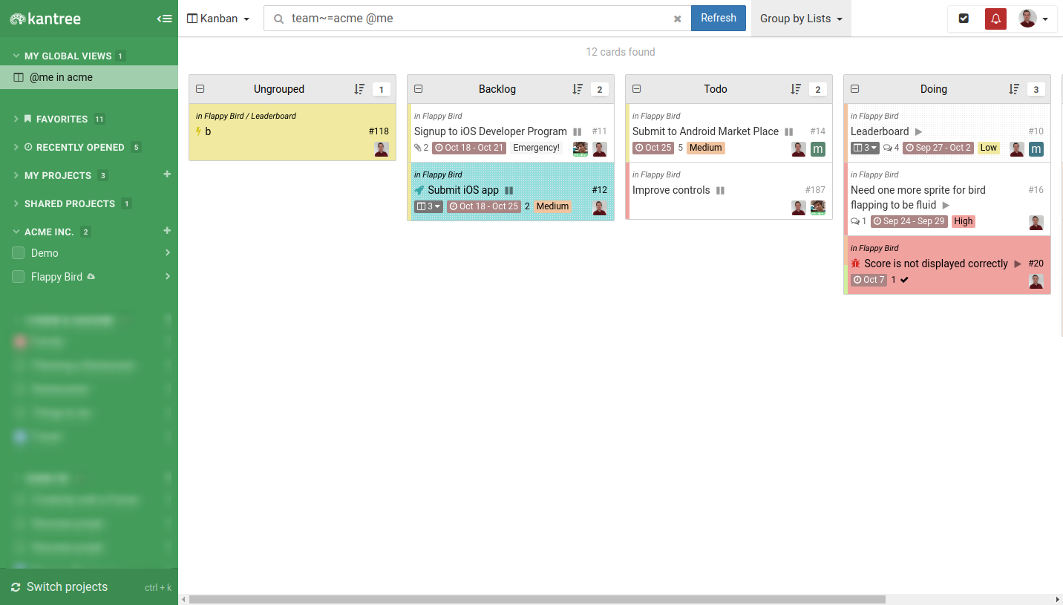Expand the Demo project arrow
The image size is (1063, 605).
pyautogui.click(x=168, y=253)
